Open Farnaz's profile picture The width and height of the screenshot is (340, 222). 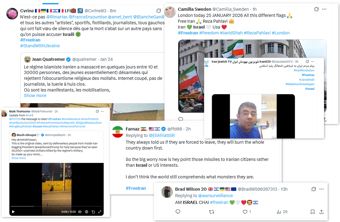[118, 132]
